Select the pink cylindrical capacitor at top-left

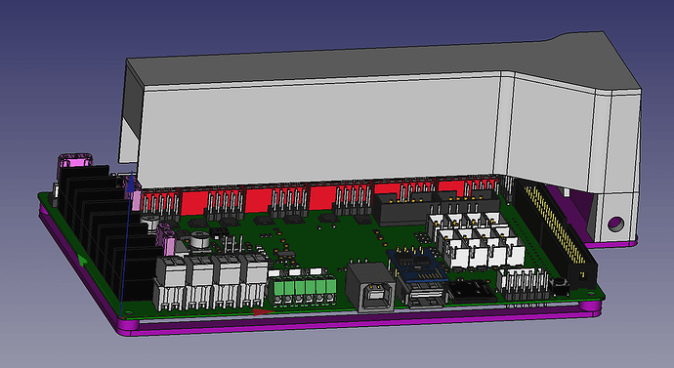tap(75, 161)
